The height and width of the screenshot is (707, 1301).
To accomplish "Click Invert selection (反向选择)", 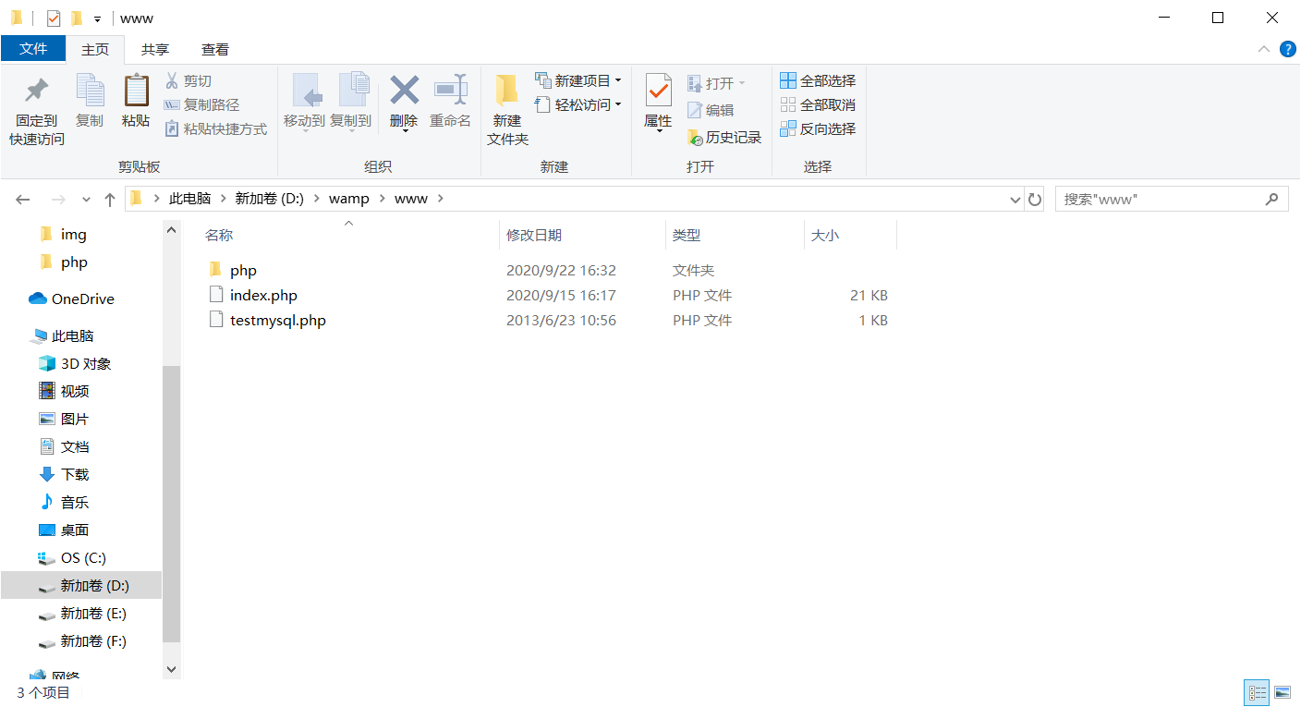I will coord(818,129).
